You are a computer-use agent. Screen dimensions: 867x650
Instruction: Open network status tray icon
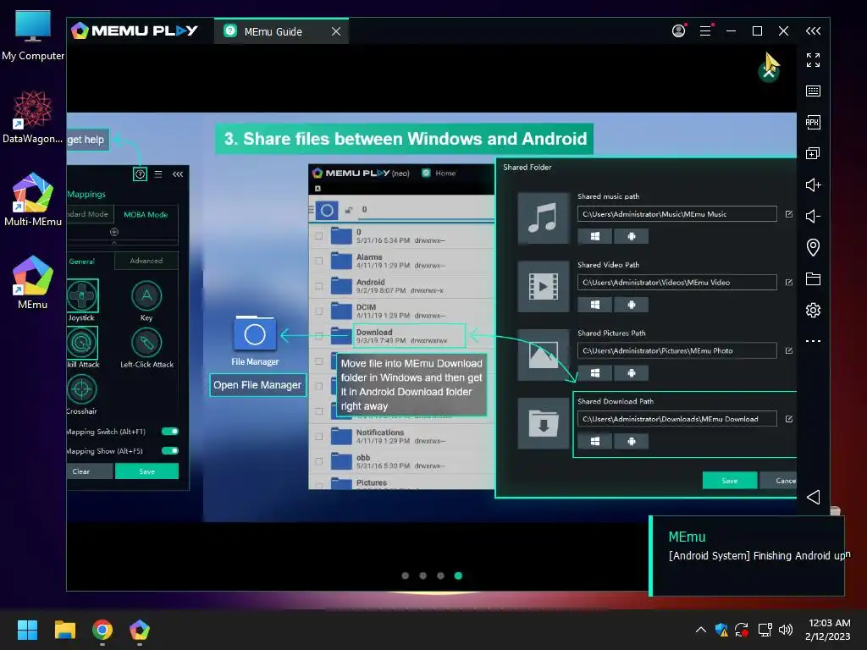pyautogui.click(x=765, y=630)
